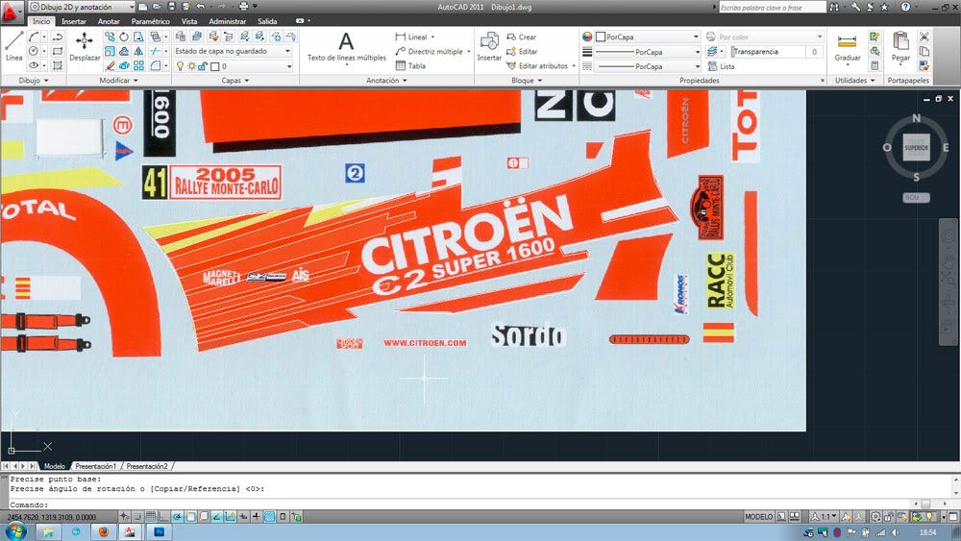Expand the Dibujo panel
This screenshot has width=961, height=541.
point(33,81)
